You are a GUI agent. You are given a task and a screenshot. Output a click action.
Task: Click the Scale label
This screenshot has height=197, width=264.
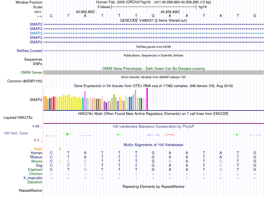click(38, 7)
